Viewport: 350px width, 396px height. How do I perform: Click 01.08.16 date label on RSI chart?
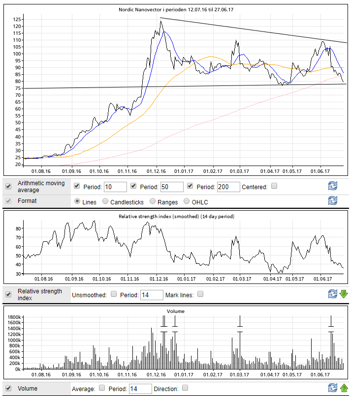click(44, 279)
